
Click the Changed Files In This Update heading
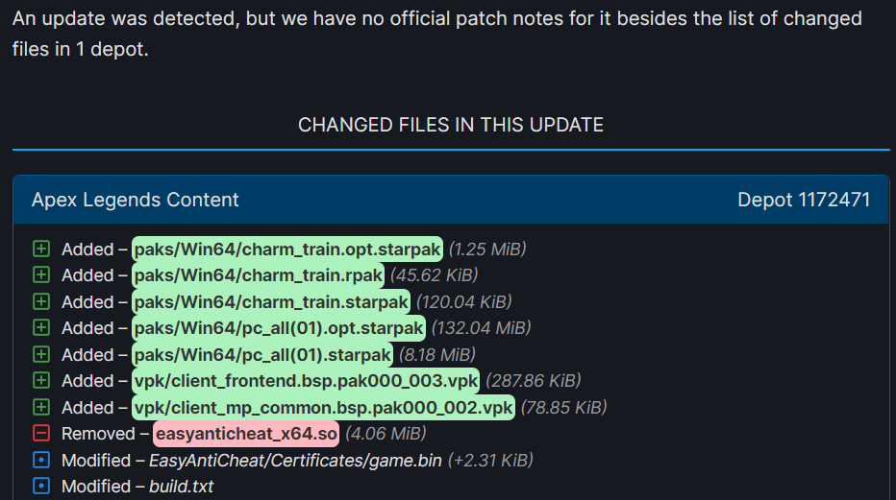tap(451, 125)
